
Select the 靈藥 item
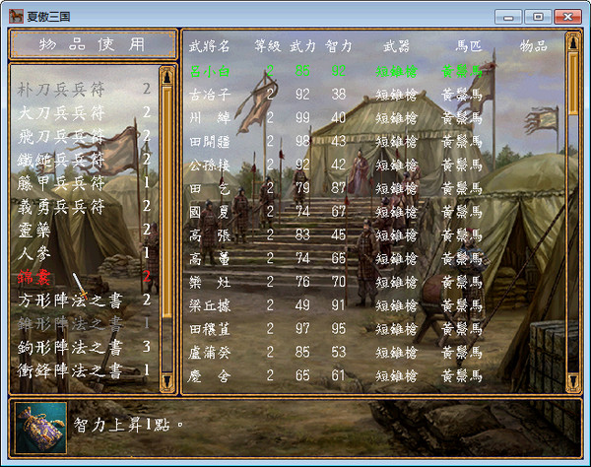[84, 230]
